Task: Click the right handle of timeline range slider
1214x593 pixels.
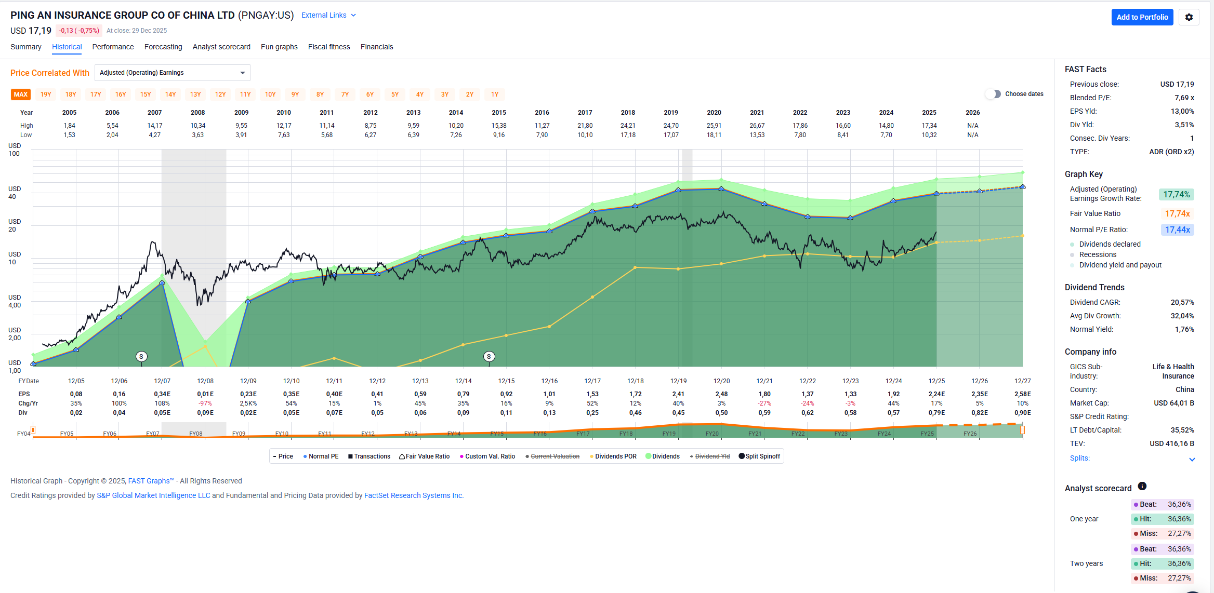Action: pos(1022,429)
